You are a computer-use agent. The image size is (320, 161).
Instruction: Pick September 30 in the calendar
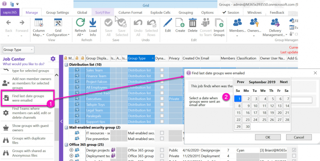tap(246, 127)
